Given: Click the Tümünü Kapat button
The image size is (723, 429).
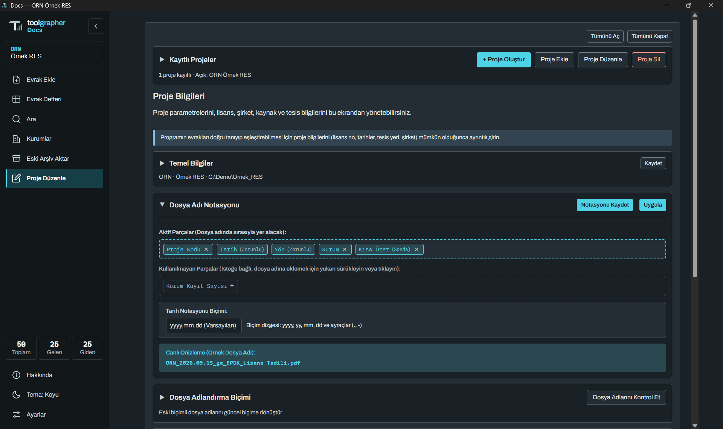Looking at the screenshot, I should (650, 36).
